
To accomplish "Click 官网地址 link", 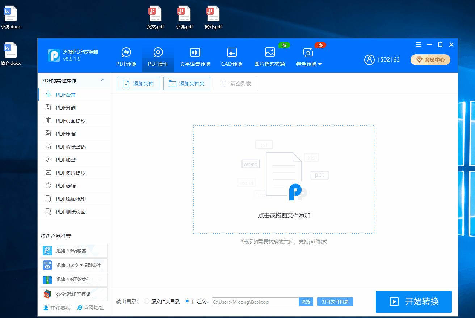I will click(x=91, y=308).
